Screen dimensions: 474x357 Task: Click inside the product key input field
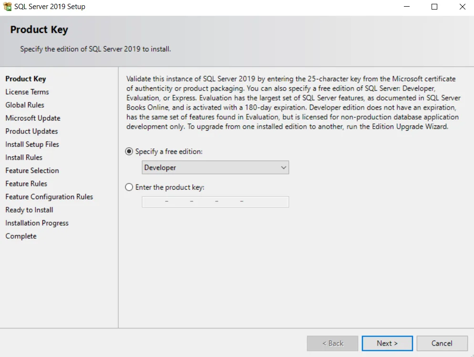[215, 202]
